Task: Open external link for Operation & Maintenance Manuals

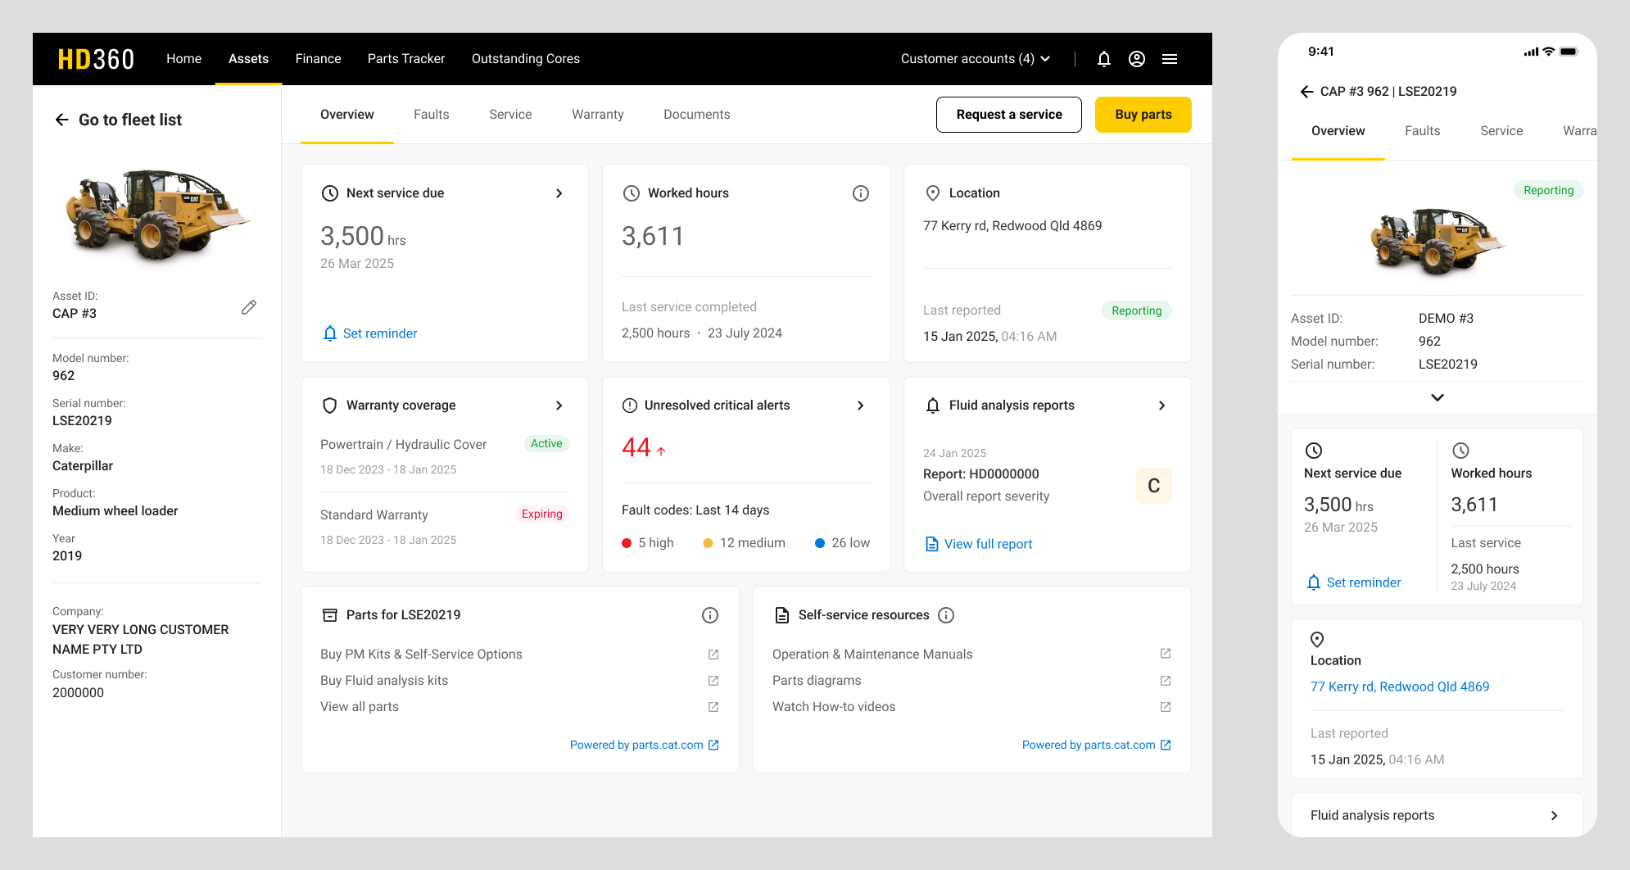Action: (1166, 654)
